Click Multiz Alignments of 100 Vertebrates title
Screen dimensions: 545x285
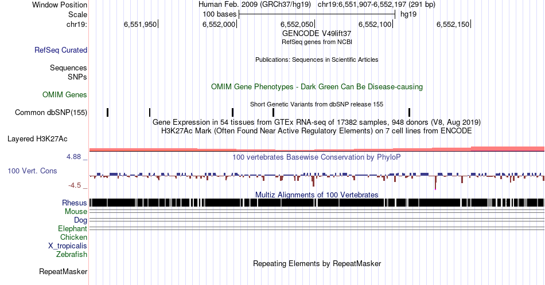[317, 195]
